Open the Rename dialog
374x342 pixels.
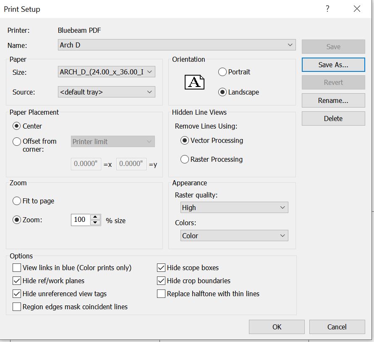click(x=333, y=100)
